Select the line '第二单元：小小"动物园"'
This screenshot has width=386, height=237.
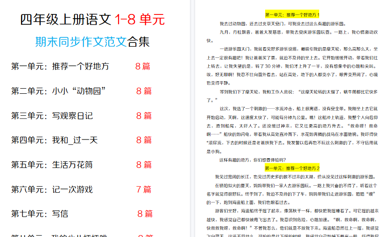59,91
